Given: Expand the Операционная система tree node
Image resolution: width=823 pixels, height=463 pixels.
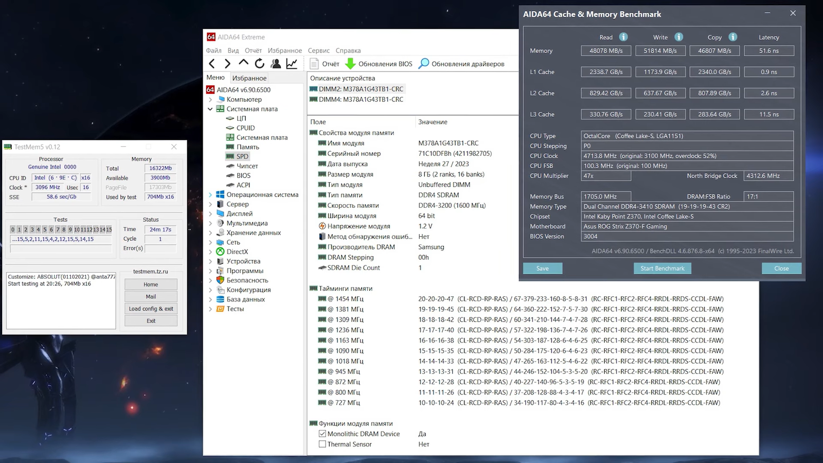Looking at the screenshot, I should coord(210,195).
